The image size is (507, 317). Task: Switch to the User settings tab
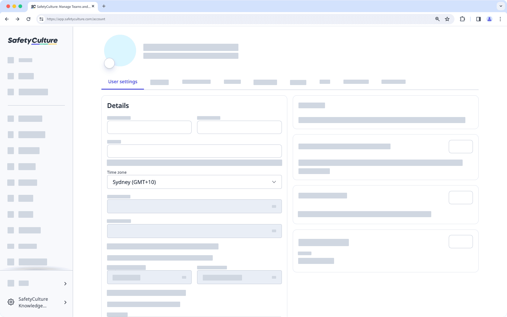point(123,81)
